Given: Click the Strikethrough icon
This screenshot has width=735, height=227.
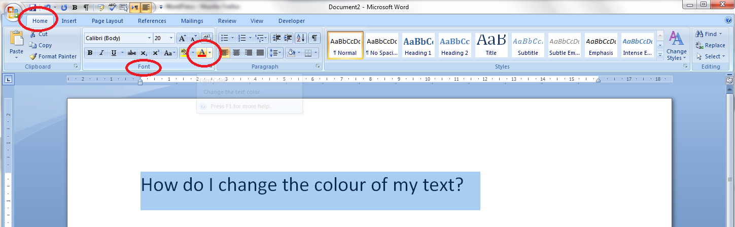Looking at the screenshot, I should point(131,53).
